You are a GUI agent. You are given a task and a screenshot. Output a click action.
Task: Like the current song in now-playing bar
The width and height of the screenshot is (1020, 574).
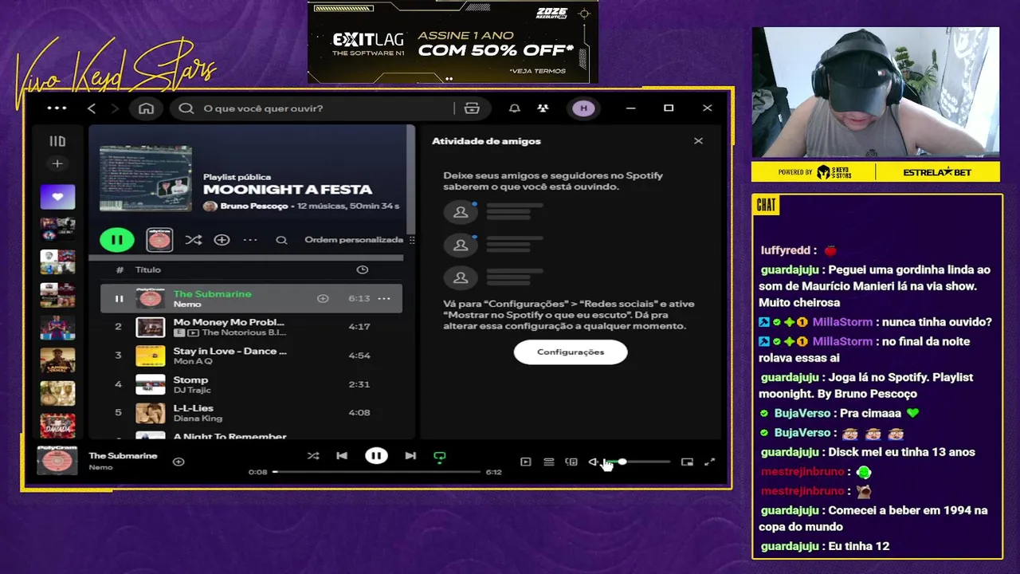click(x=178, y=462)
